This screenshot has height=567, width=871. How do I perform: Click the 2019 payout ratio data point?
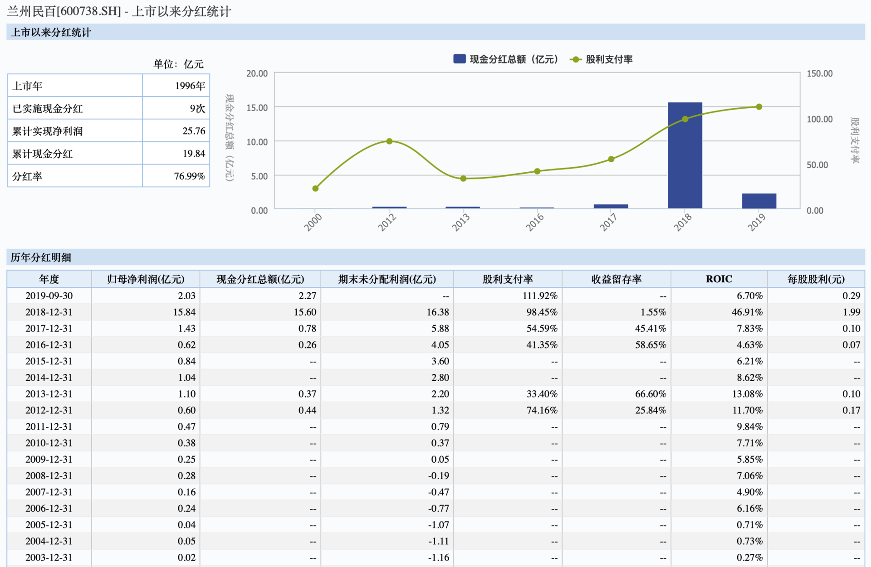point(759,107)
